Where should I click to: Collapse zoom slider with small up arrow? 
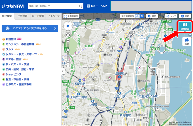pos(68,66)
